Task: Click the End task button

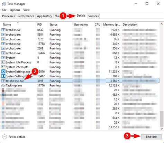Action: tap(151, 137)
